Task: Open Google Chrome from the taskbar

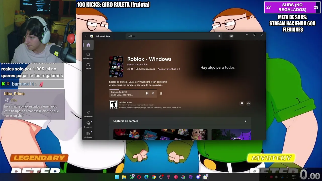Action: (x=154, y=177)
